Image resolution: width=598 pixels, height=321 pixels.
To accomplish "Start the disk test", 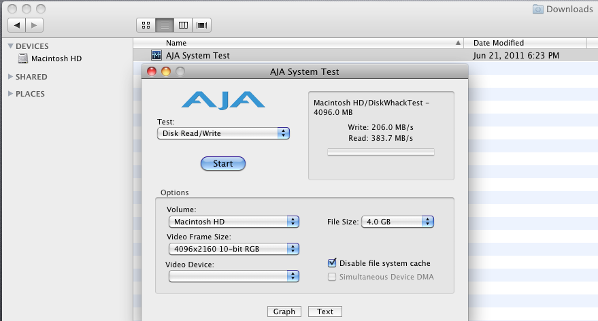I will point(223,163).
